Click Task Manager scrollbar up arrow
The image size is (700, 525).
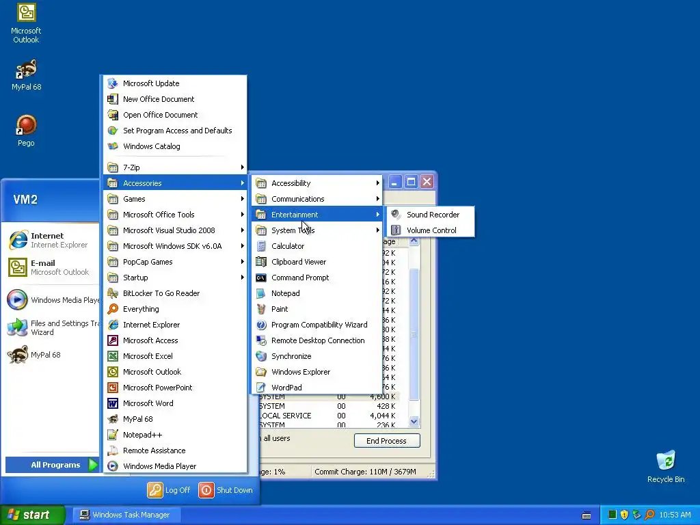[x=414, y=241]
